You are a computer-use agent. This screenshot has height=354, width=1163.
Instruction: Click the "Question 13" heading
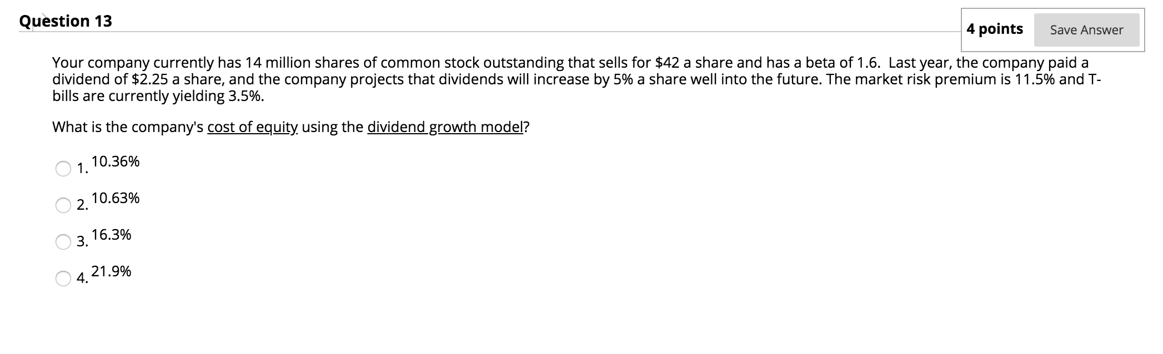click(x=65, y=21)
